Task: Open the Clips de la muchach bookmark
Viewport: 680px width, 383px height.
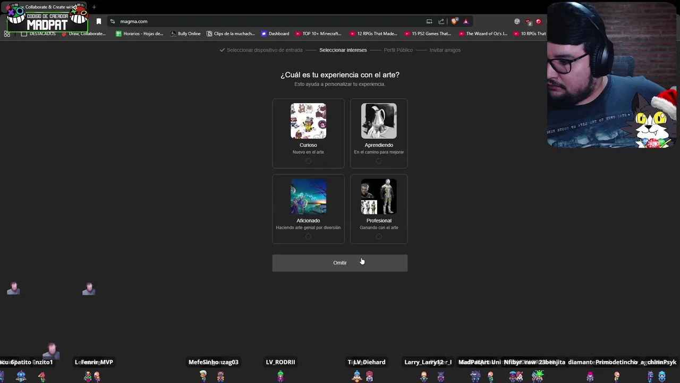Action: (x=231, y=34)
